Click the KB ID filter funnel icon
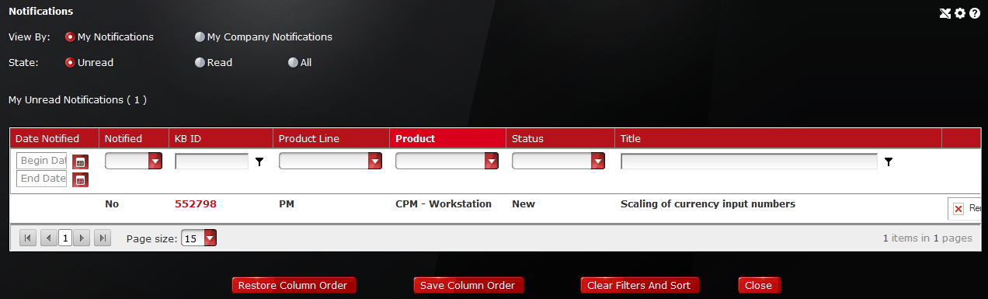The image size is (988, 299). [259, 162]
